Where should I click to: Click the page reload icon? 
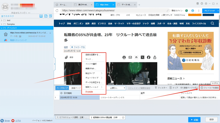57,11
